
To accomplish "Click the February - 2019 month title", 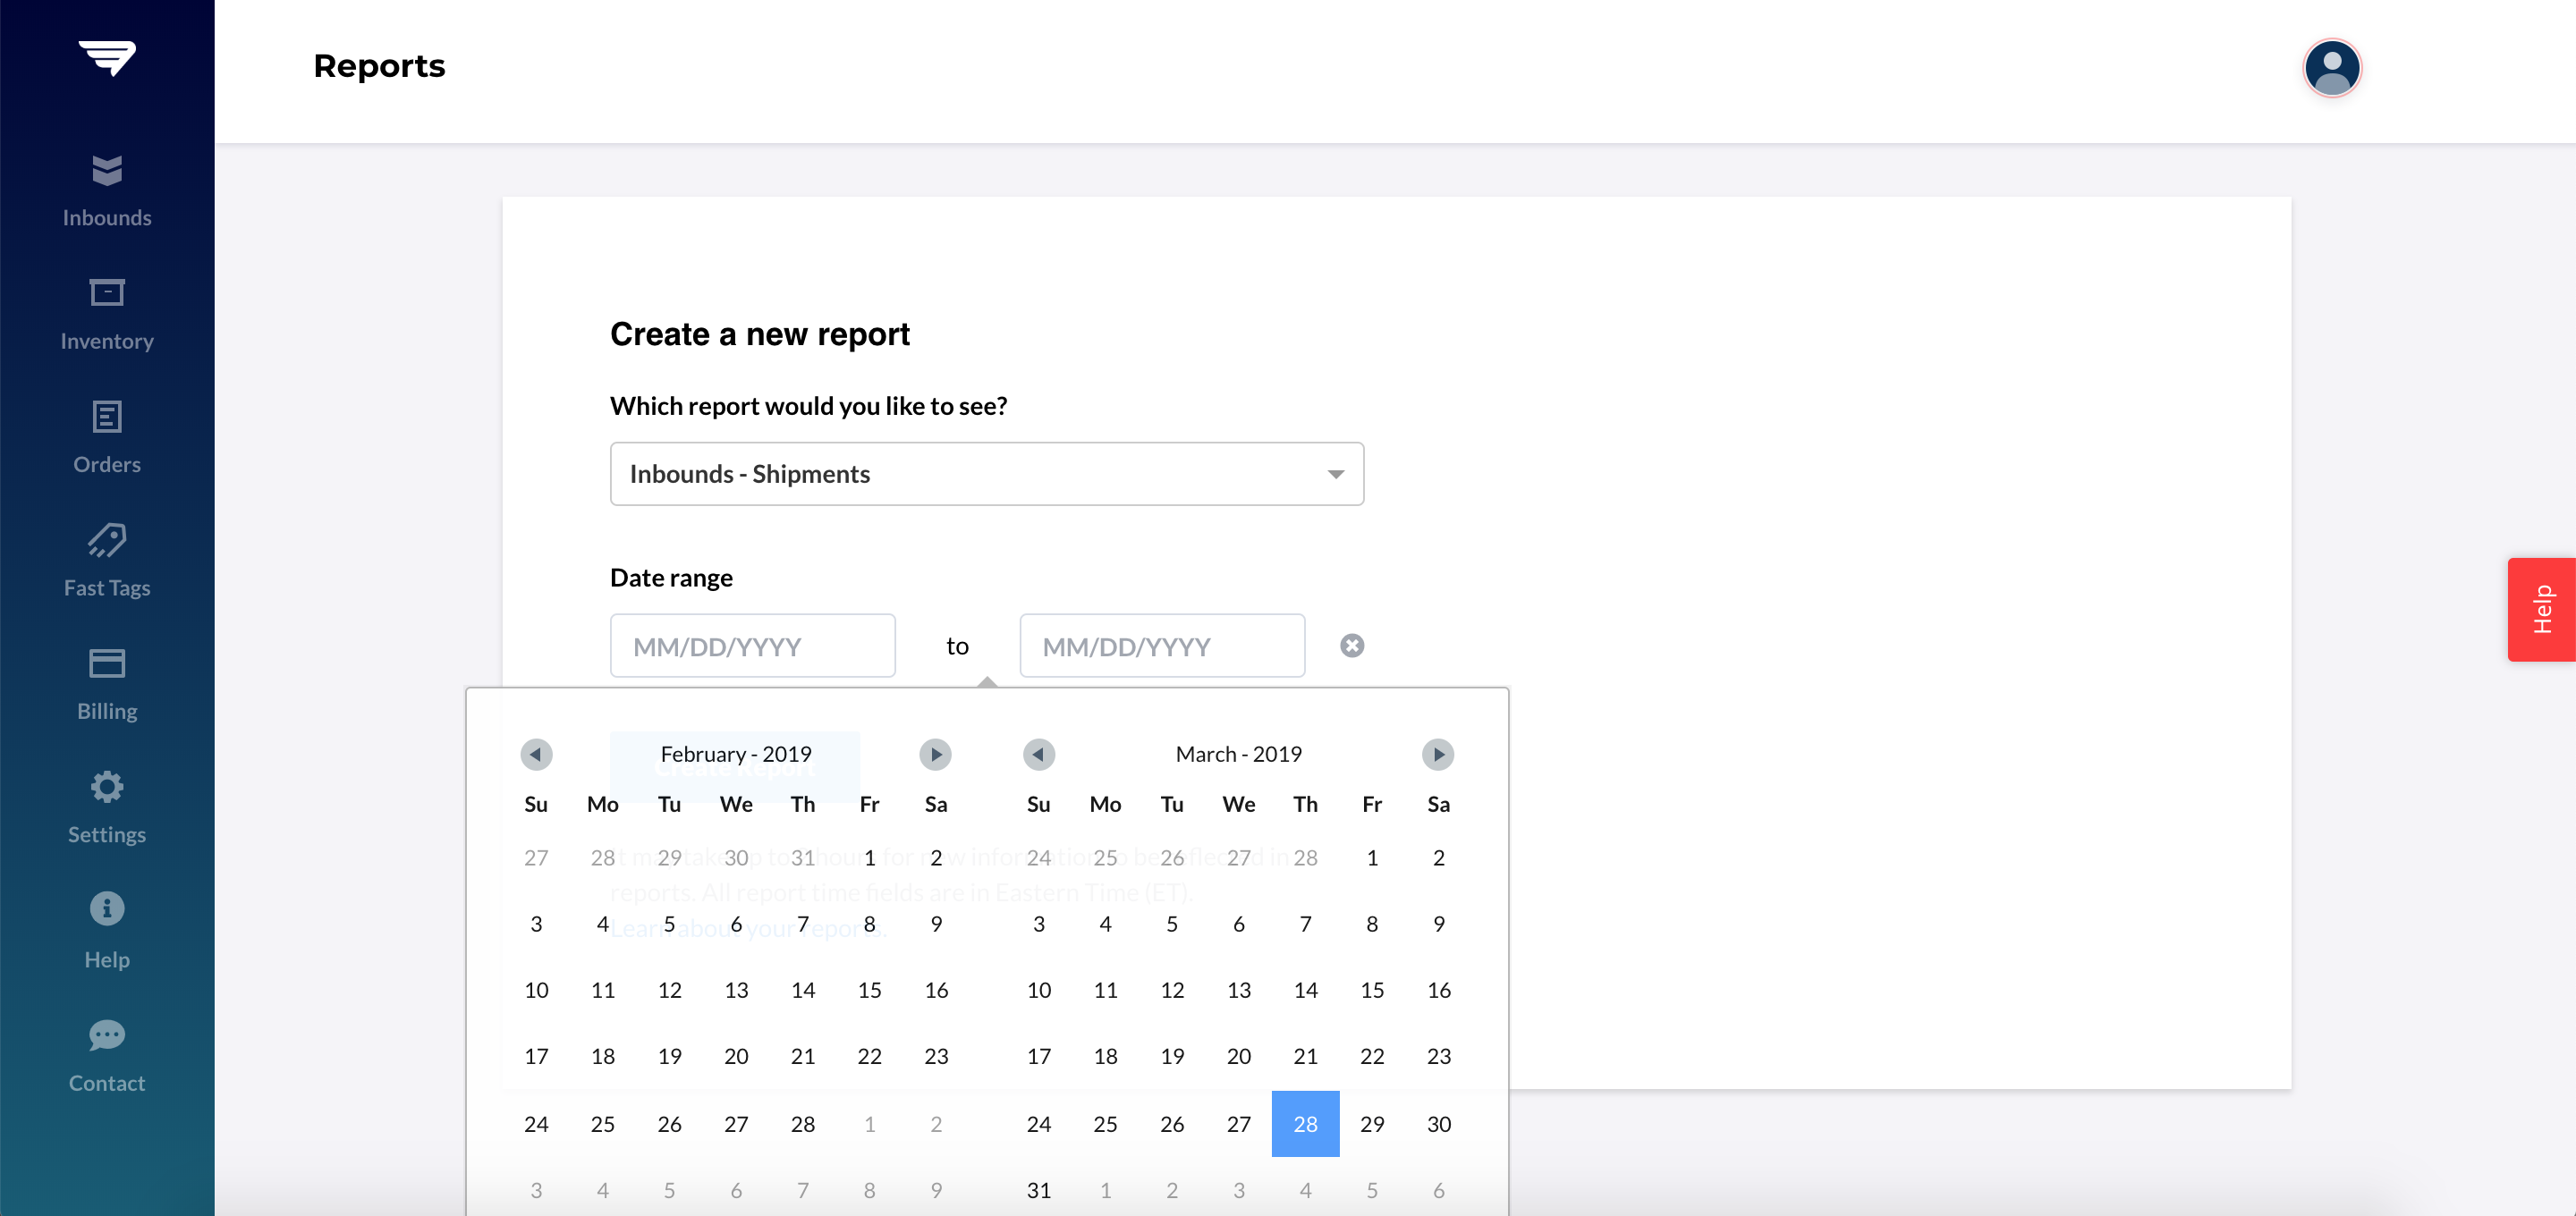I will [736, 754].
